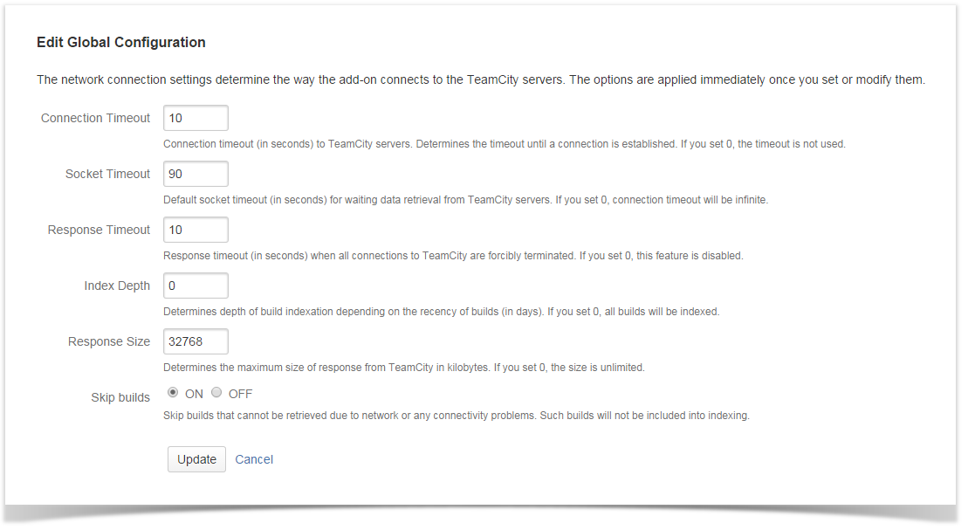Click the Update button
Image resolution: width=968 pixels, height=530 pixels.
pyautogui.click(x=197, y=459)
